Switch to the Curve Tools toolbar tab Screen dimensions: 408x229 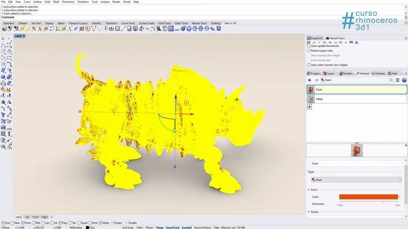[128, 23]
